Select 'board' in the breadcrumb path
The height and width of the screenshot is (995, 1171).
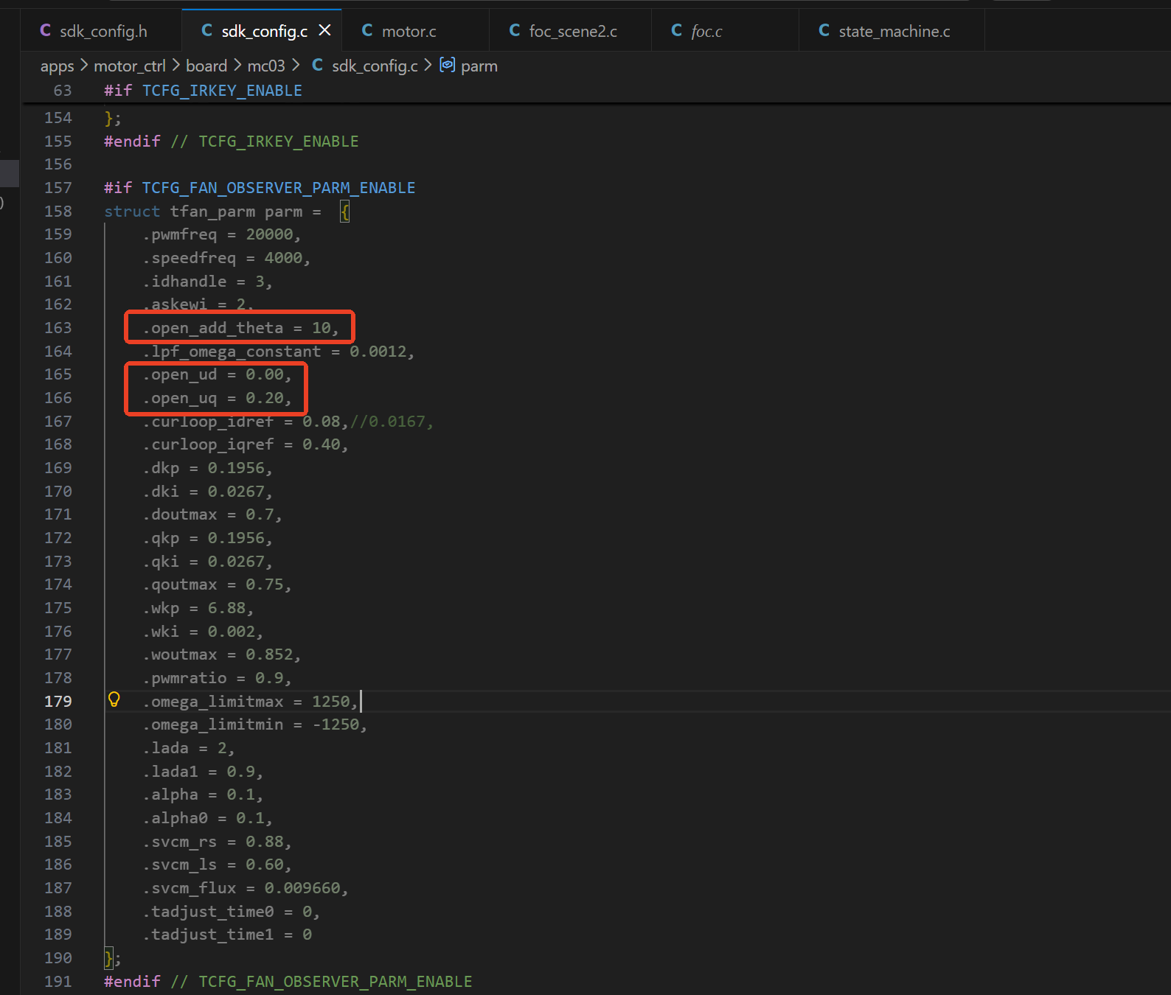click(x=206, y=66)
